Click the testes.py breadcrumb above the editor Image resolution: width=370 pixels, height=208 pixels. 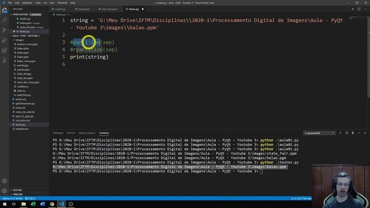point(61,14)
